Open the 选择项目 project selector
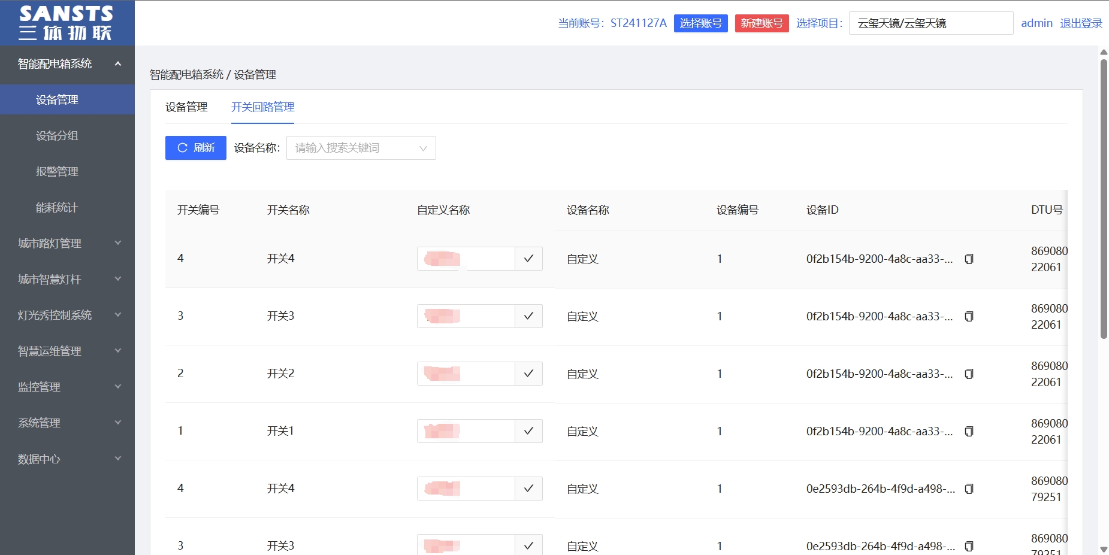 pyautogui.click(x=930, y=23)
